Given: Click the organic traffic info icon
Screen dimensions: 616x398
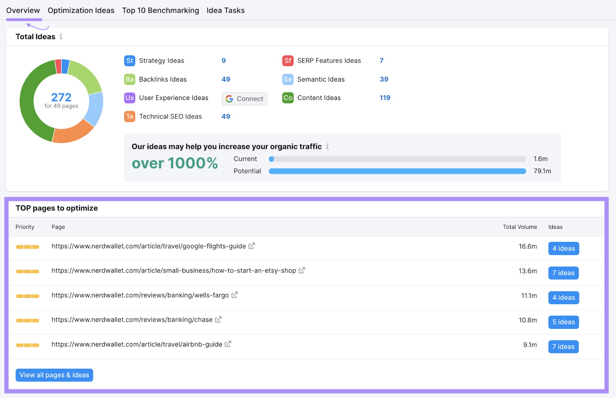Looking at the screenshot, I should (x=328, y=146).
